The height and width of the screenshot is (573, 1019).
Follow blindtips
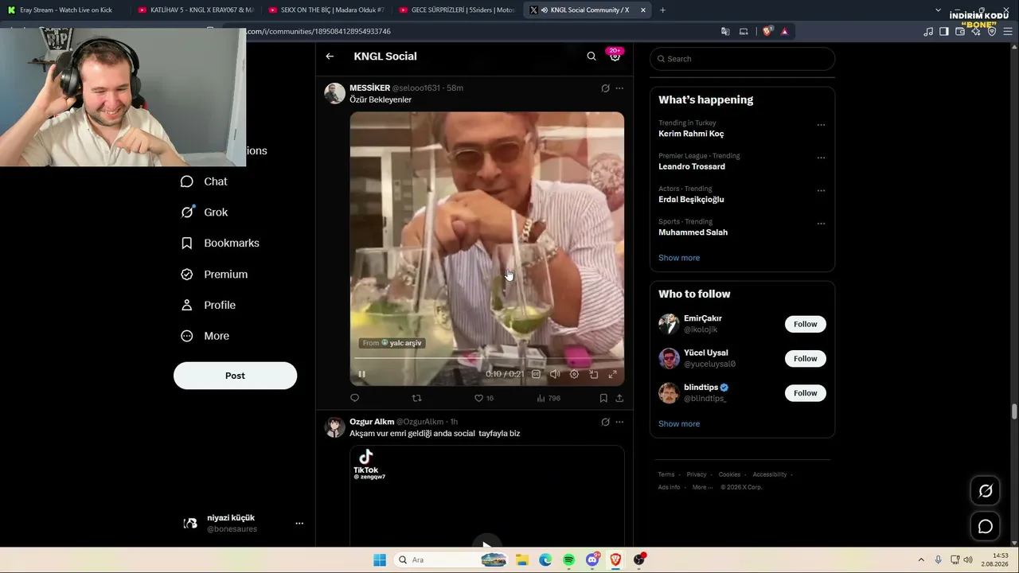click(x=805, y=393)
